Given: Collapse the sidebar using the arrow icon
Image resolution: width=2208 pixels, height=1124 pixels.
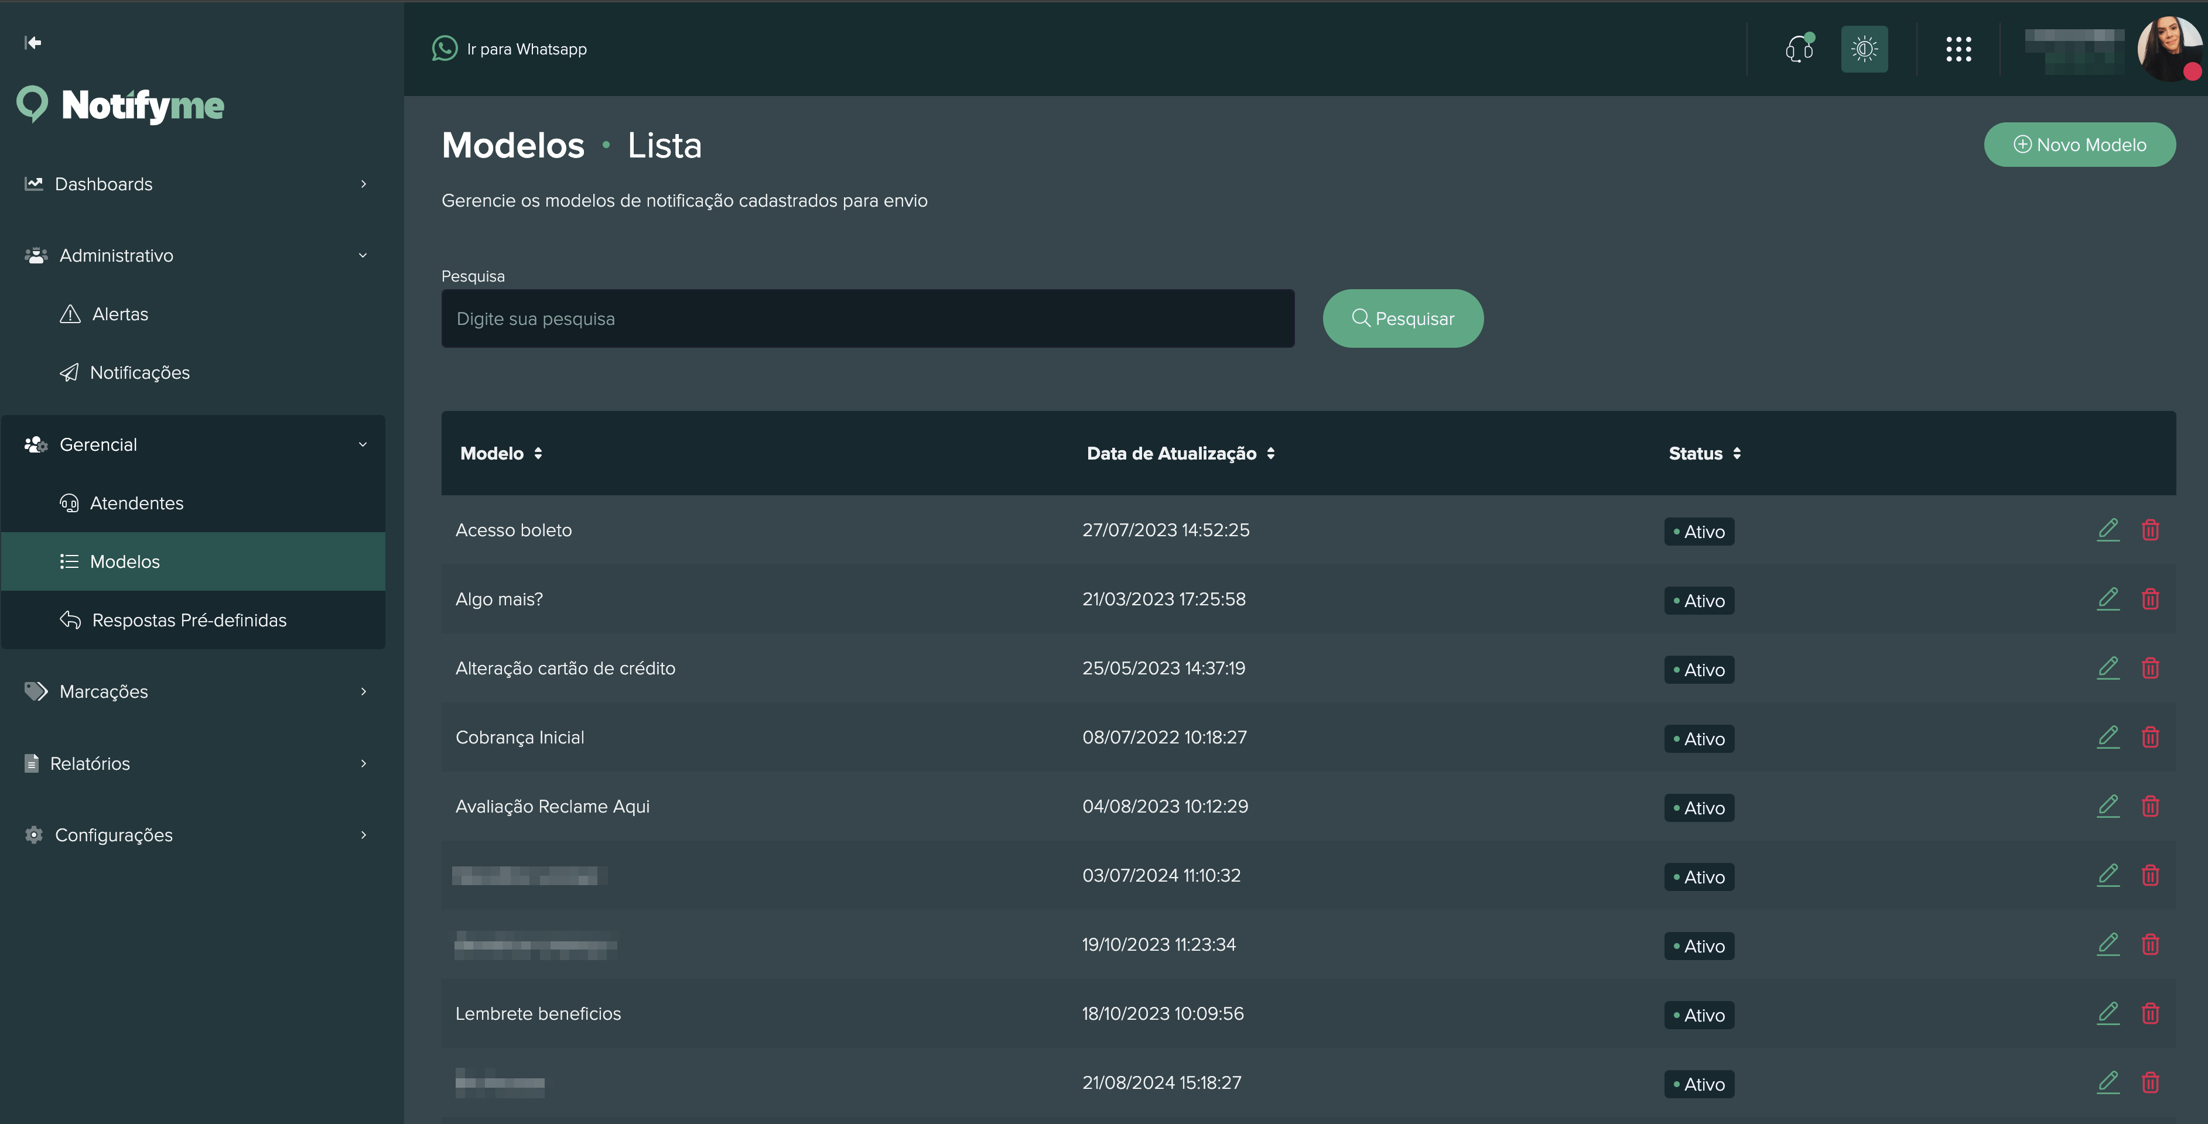Looking at the screenshot, I should [33, 42].
